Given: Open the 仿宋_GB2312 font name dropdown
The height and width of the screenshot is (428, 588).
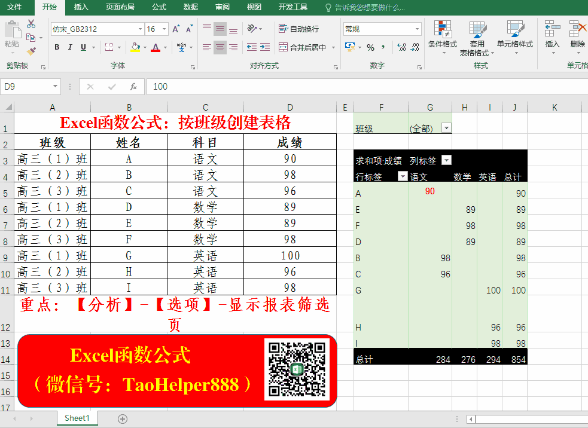Looking at the screenshot, I should point(140,29).
